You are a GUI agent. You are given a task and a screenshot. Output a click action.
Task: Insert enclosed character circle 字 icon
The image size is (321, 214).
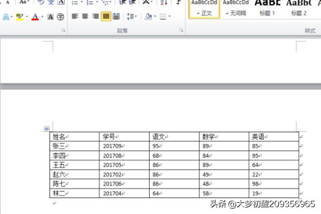point(60,17)
